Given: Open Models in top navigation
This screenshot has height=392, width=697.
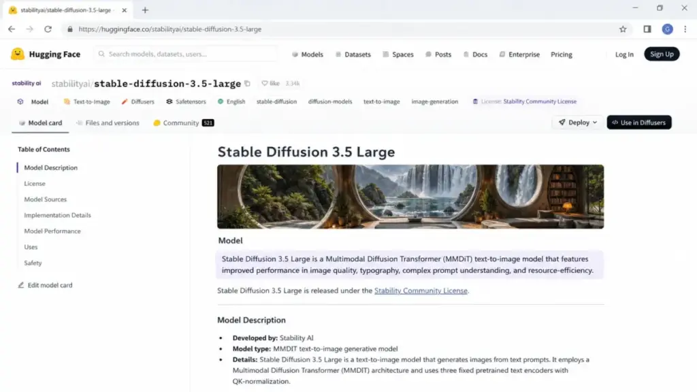Looking at the screenshot, I should click(x=308, y=54).
